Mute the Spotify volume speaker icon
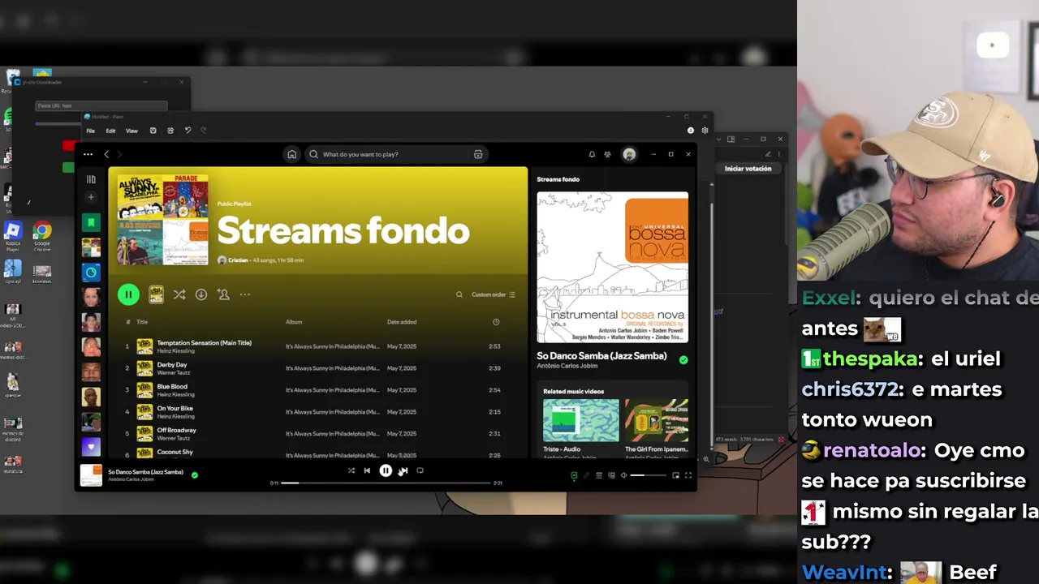This screenshot has height=584, width=1039. pyautogui.click(x=623, y=475)
